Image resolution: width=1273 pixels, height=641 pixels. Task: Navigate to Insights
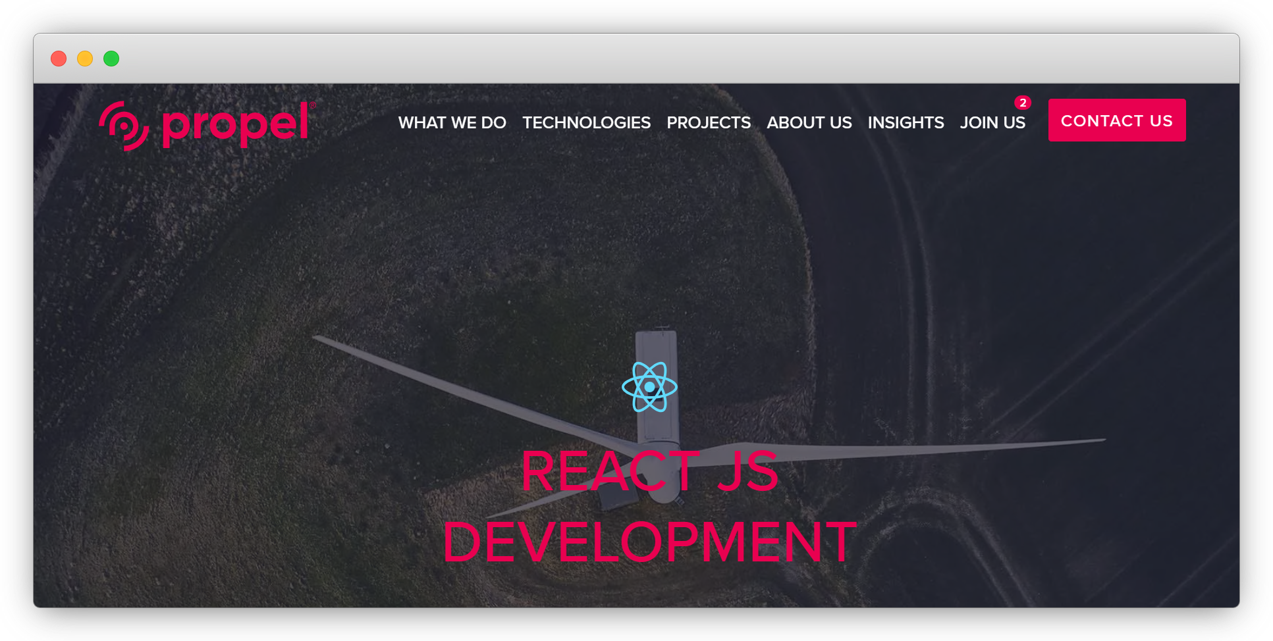pos(906,122)
